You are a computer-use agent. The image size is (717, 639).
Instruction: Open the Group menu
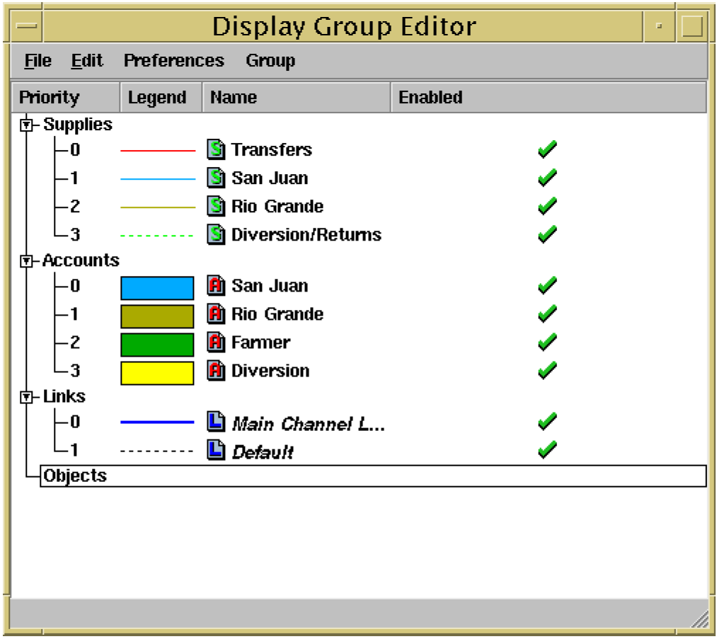click(270, 61)
